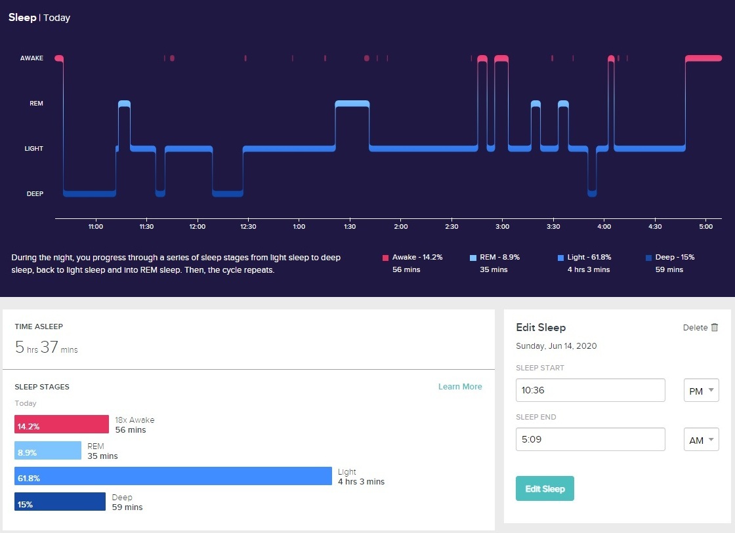Click the Delete link text

point(695,327)
